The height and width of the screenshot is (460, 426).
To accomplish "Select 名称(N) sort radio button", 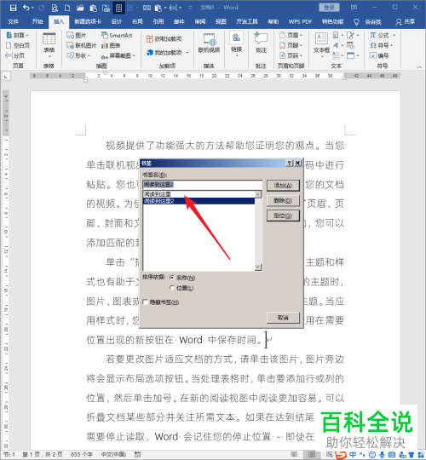I will tap(172, 277).
